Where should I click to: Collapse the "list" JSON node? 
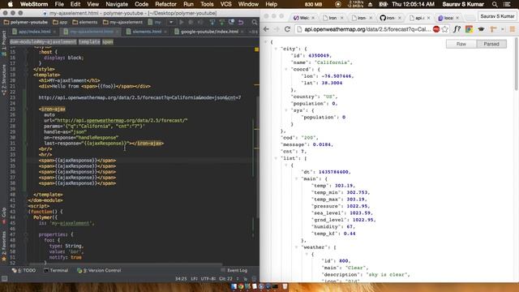[276, 158]
